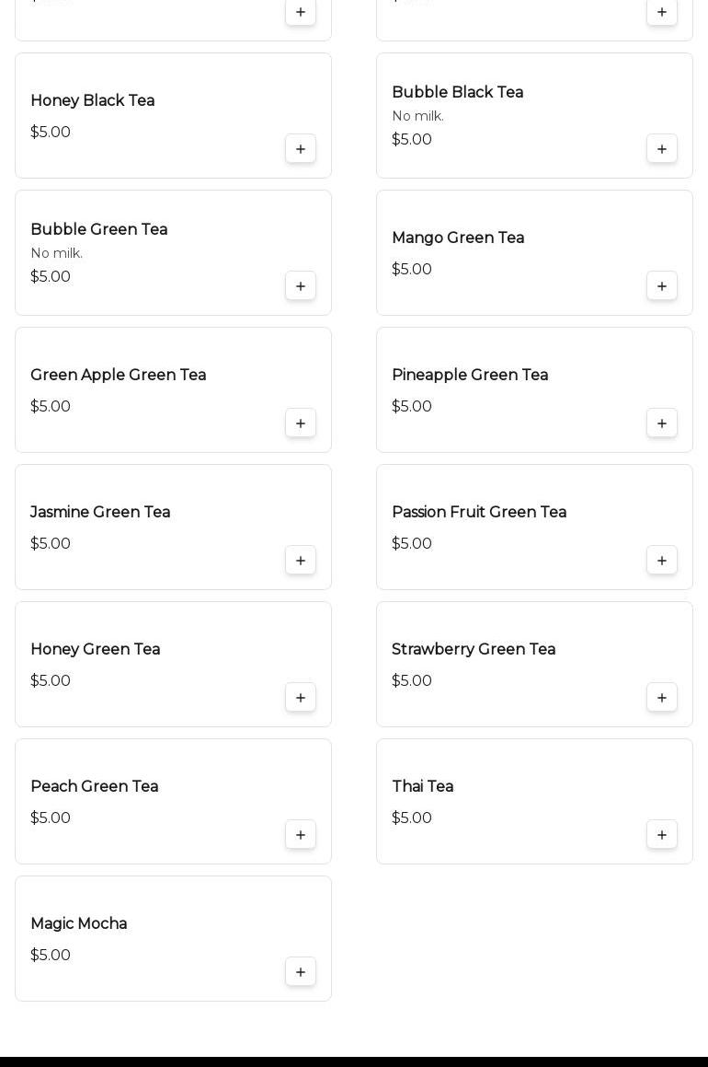Viewport: 708px width, 1067px height.
Task: Add Honey Black Tea to cart
Action: click(x=301, y=149)
